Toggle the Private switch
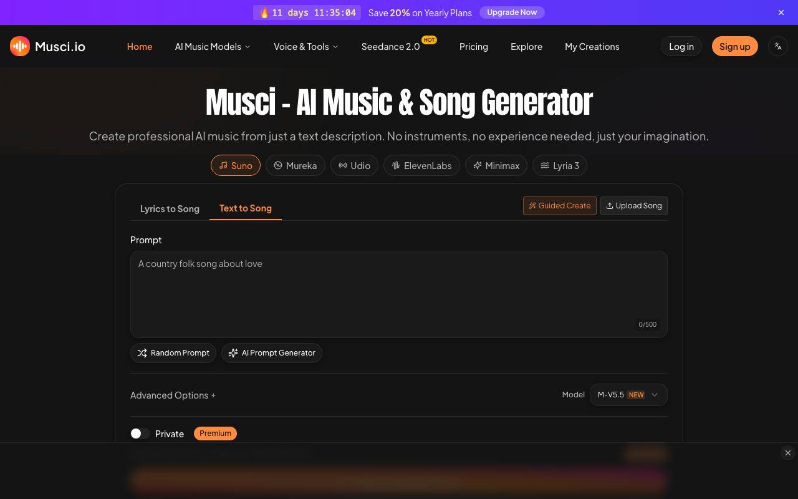Viewport: 798px width, 499px height. point(140,434)
